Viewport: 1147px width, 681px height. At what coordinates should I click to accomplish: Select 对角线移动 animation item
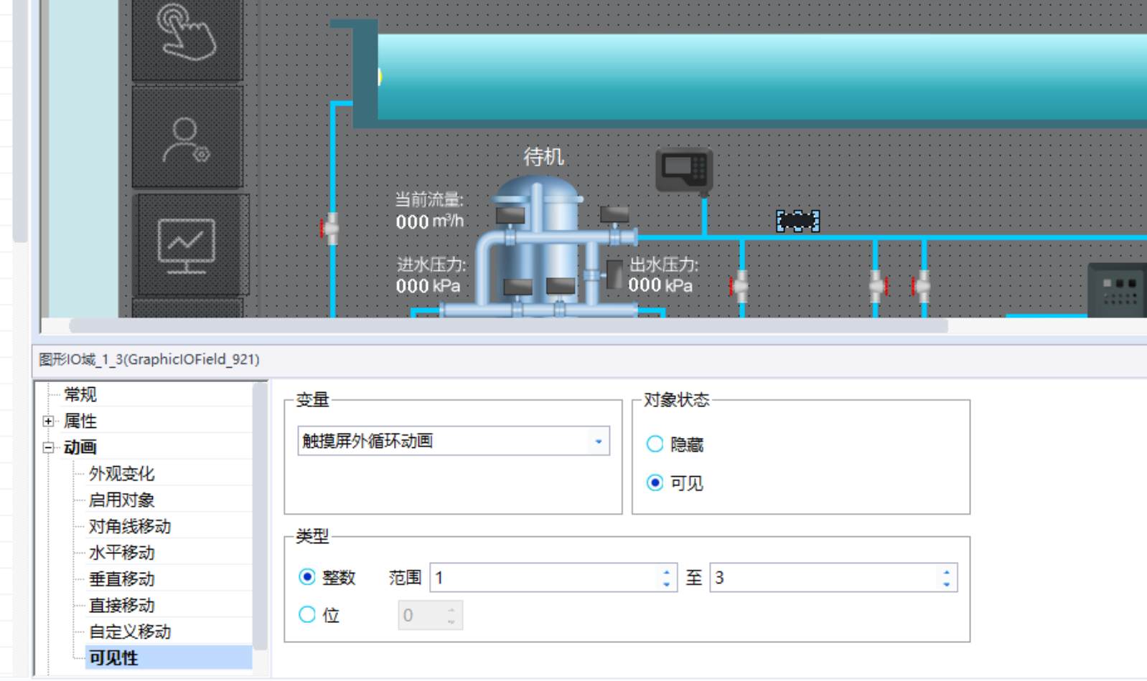[129, 526]
